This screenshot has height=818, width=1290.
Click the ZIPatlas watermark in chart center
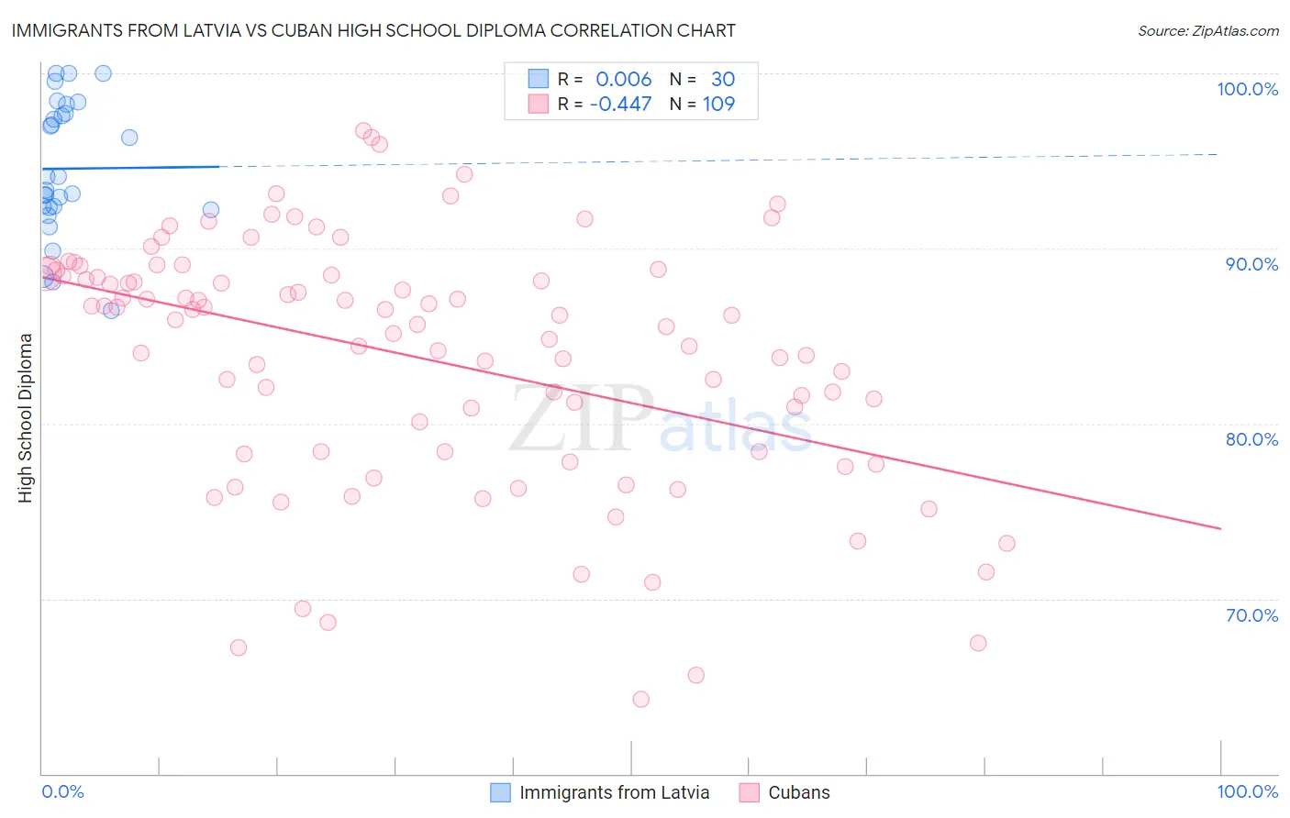point(661,419)
